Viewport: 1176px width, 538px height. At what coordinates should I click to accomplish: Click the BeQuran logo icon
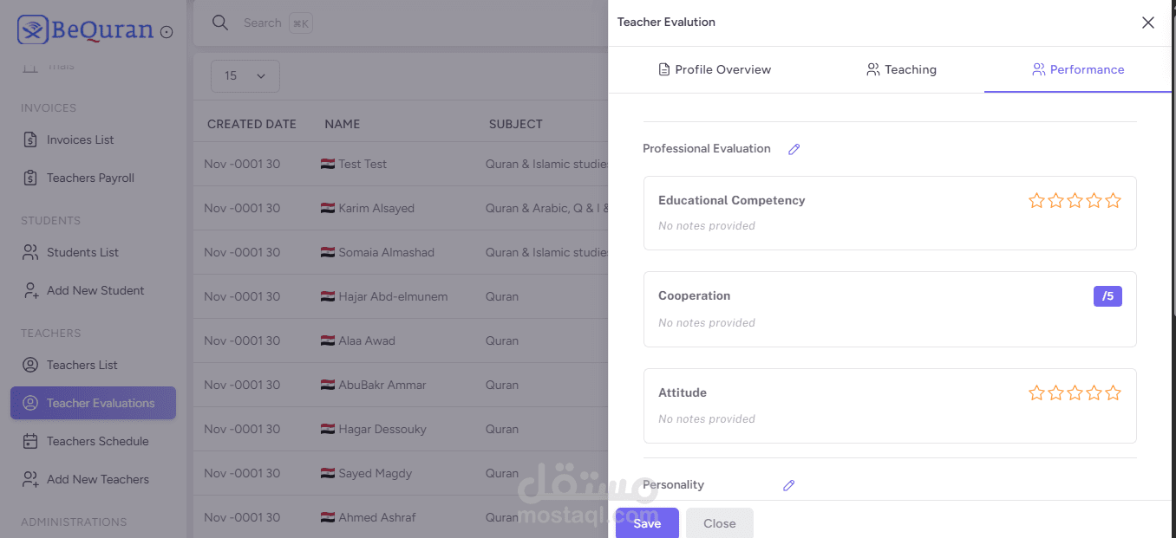[33, 30]
